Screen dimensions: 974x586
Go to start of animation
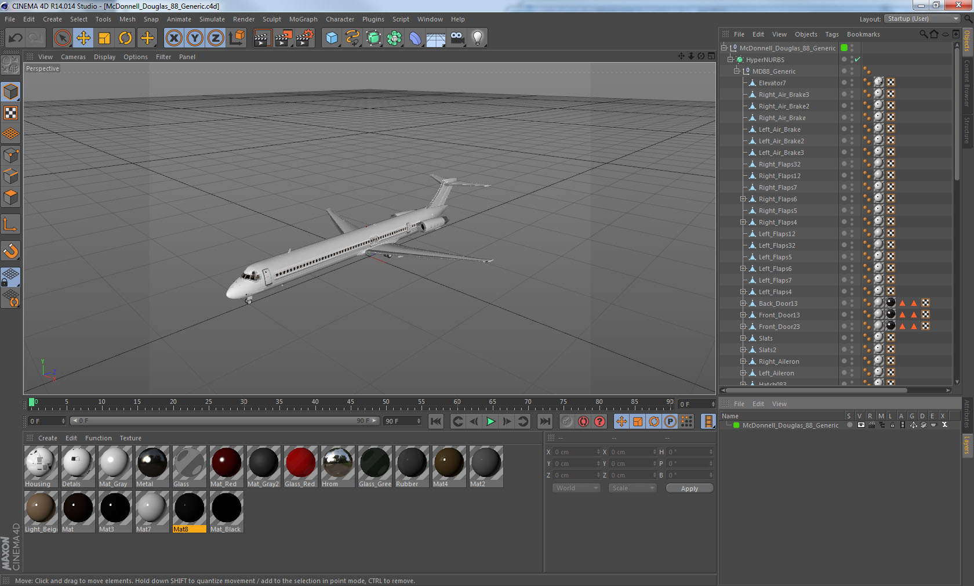[x=436, y=421]
